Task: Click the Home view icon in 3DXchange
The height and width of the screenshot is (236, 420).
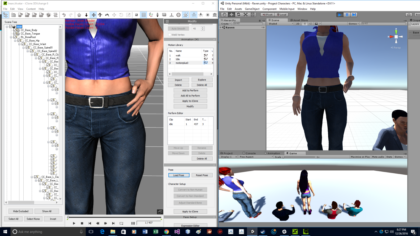Action: 79,15
